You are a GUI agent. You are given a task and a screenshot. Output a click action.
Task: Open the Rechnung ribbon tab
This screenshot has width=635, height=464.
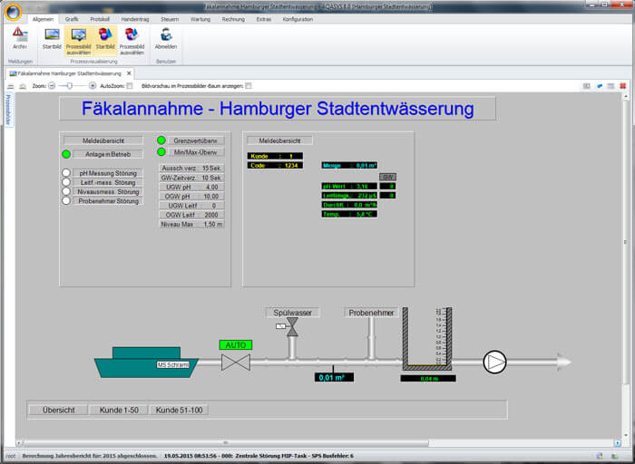pos(233,19)
